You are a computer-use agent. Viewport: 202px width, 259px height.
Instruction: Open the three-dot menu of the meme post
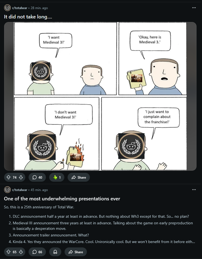(194, 8)
